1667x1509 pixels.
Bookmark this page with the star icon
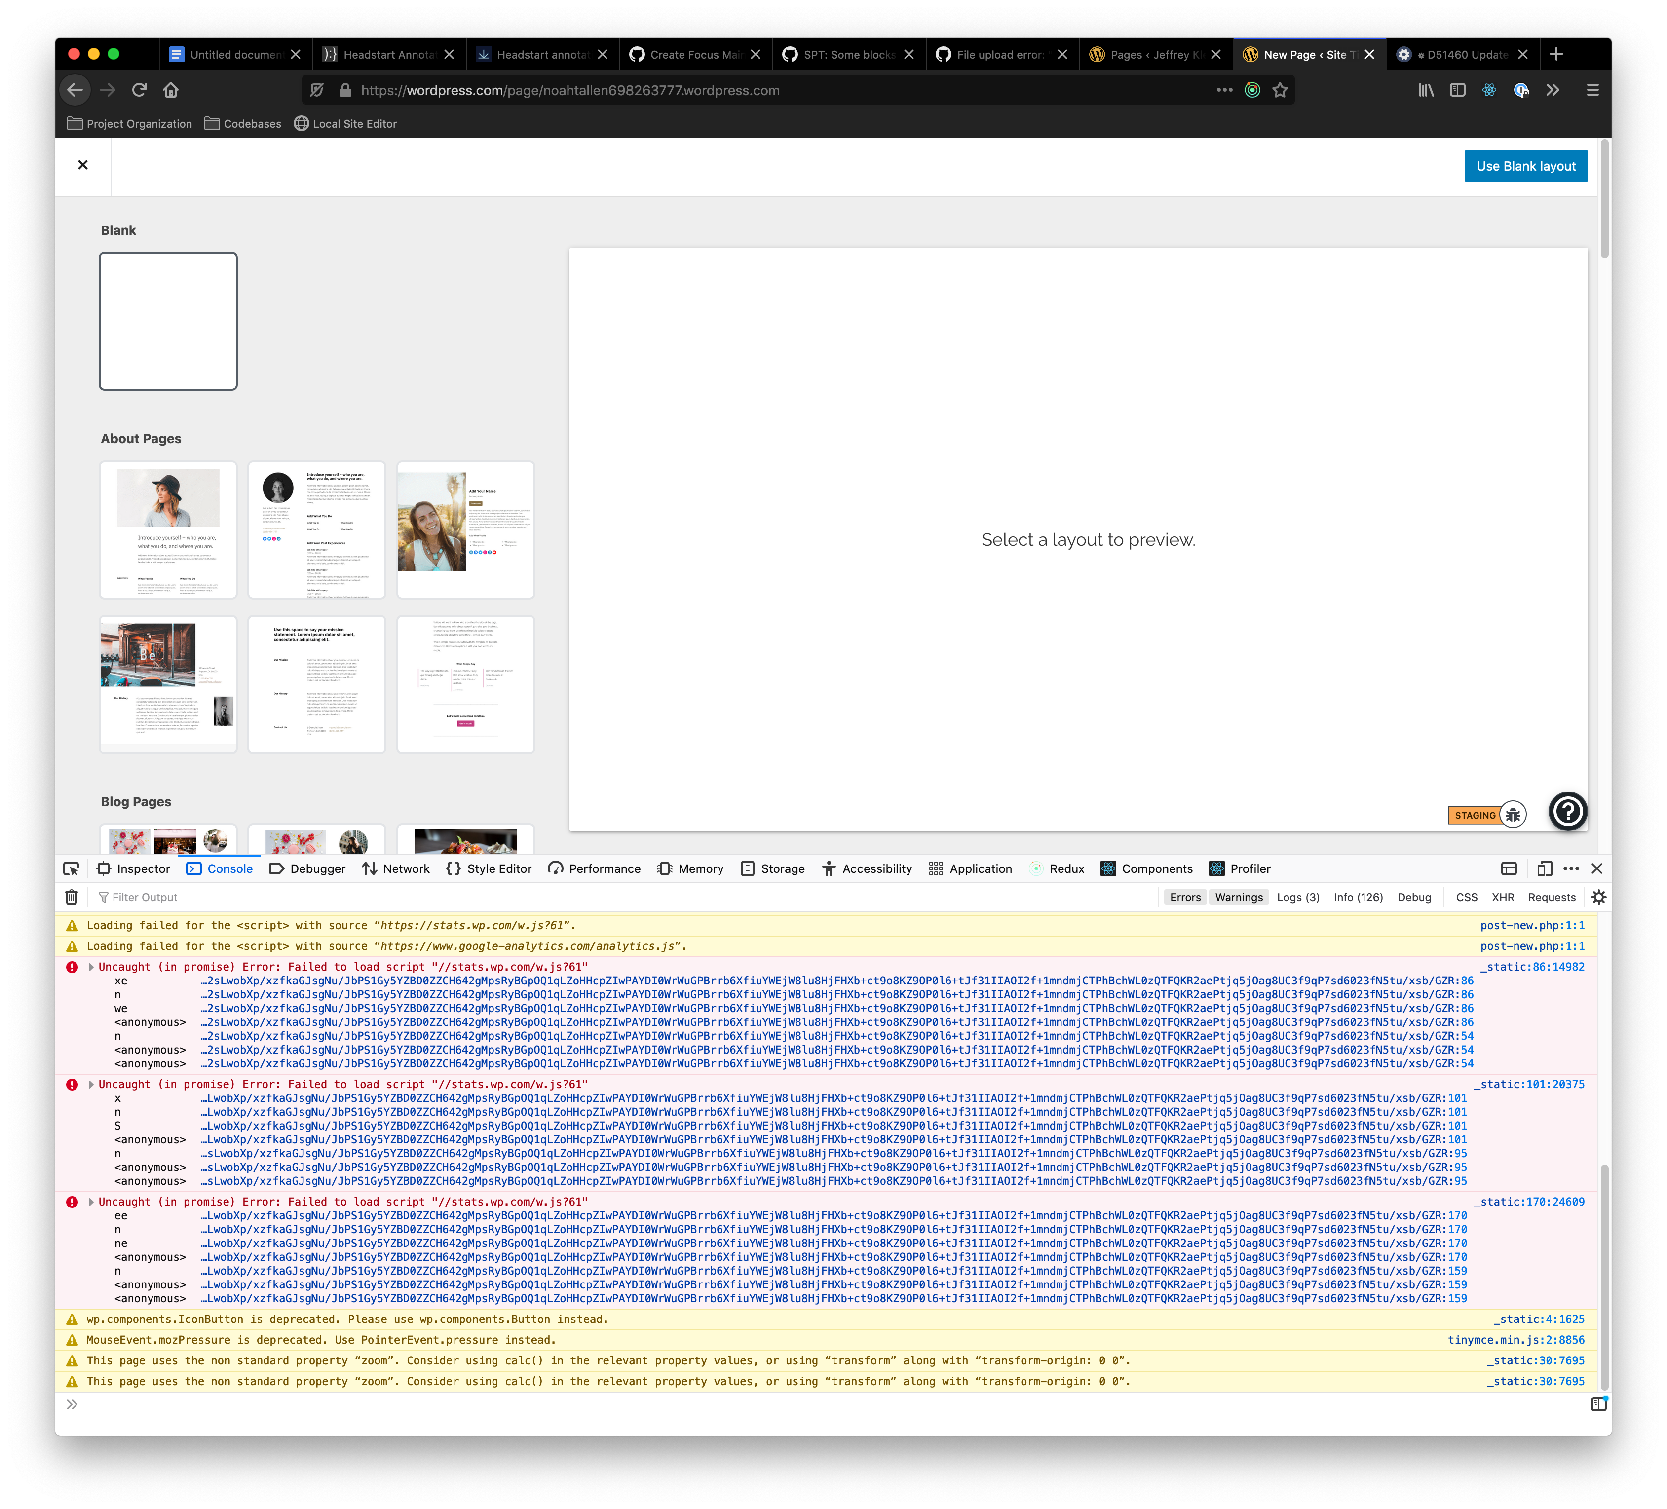pos(1280,90)
